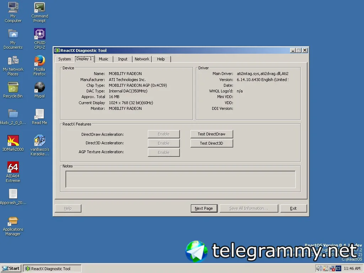
Task: Click Enable for AGP Texture Acceleration
Action: click(164, 152)
